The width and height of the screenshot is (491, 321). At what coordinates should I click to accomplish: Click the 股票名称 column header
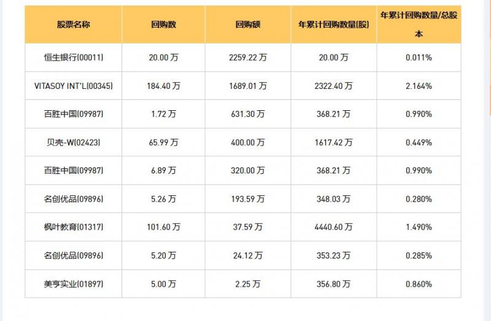73,25
